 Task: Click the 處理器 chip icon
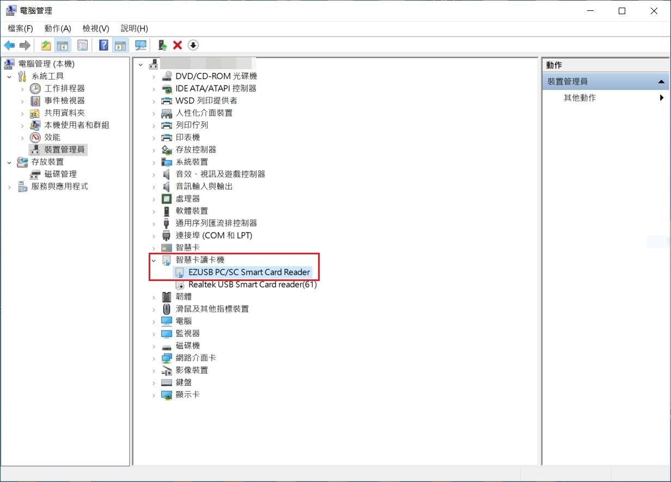(167, 198)
